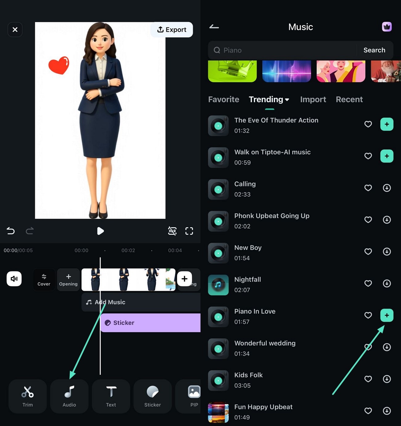Switch to the Import tab
Screen dimensions: 401x426
pyautogui.click(x=313, y=99)
